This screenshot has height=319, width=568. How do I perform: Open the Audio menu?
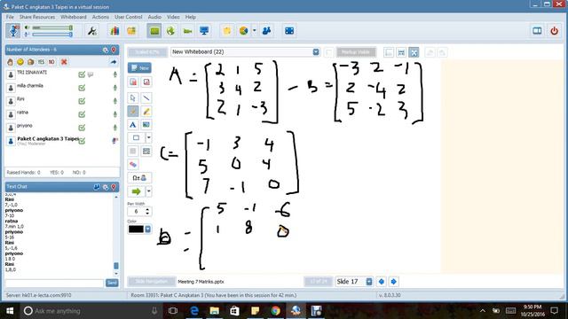[154, 17]
